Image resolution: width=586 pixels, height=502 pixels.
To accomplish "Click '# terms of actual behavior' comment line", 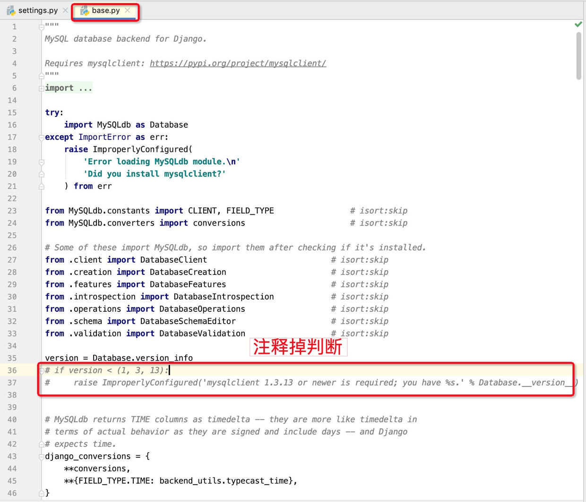I will pos(226,432).
